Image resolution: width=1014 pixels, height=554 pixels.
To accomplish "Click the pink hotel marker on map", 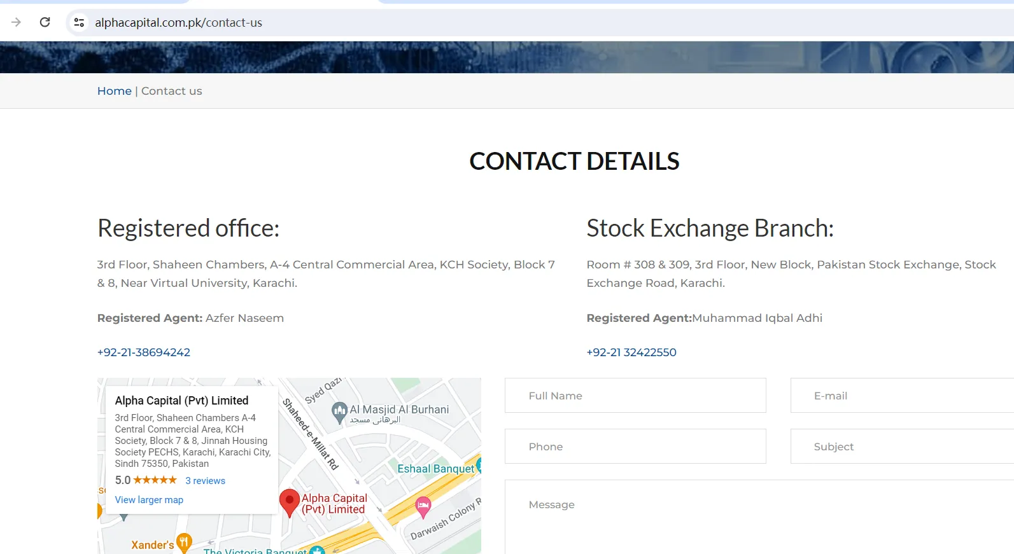I will click(x=423, y=508).
